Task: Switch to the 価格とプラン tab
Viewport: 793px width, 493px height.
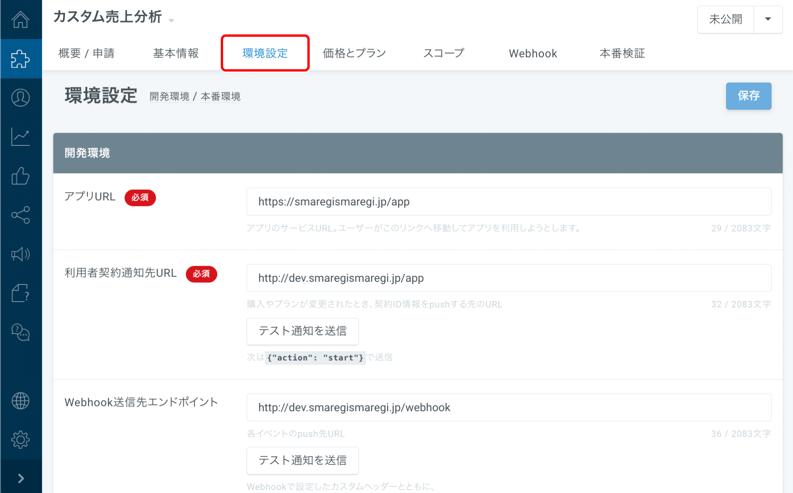Action: tap(354, 53)
